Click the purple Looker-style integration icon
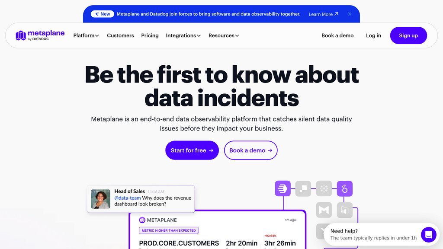443x249 pixels. [345, 188]
